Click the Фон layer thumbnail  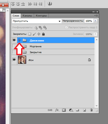click(x=22, y=60)
